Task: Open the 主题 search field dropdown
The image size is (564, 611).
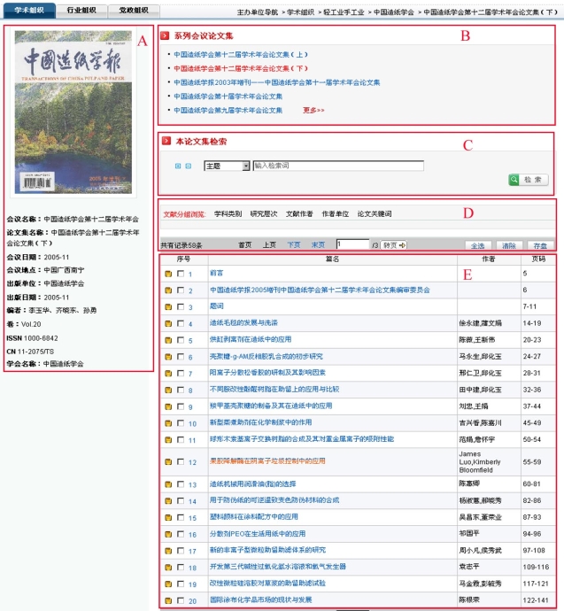Action: pyautogui.click(x=245, y=166)
